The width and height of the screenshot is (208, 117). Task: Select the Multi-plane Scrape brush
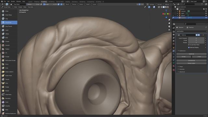click(9, 60)
